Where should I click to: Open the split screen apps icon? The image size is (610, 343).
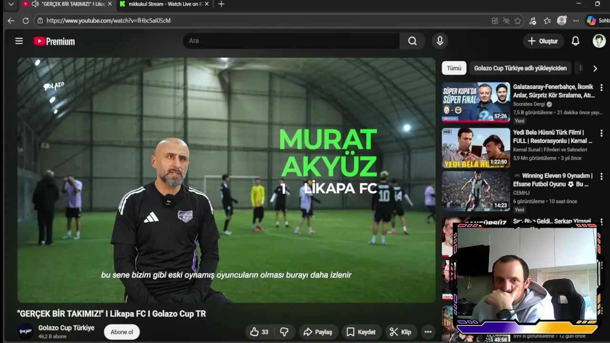pos(495,21)
